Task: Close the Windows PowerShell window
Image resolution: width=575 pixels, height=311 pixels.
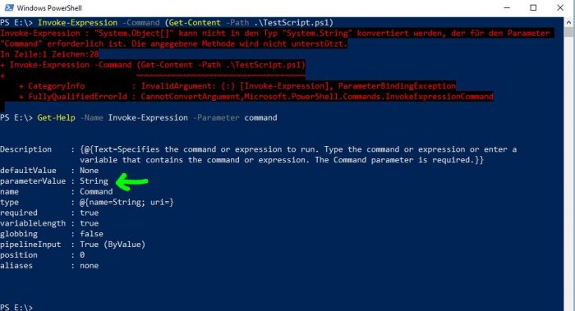Action: (x=560, y=7)
